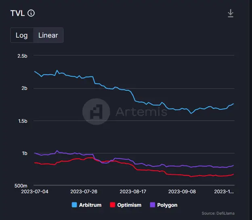Select the 2.5b y-axis label
The width and height of the screenshot is (252, 220).
[22, 56]
